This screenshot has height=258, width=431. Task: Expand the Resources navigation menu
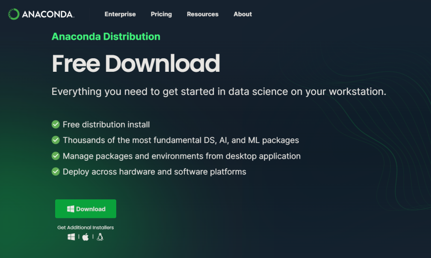pyautogui.click(x=202, y=14)
